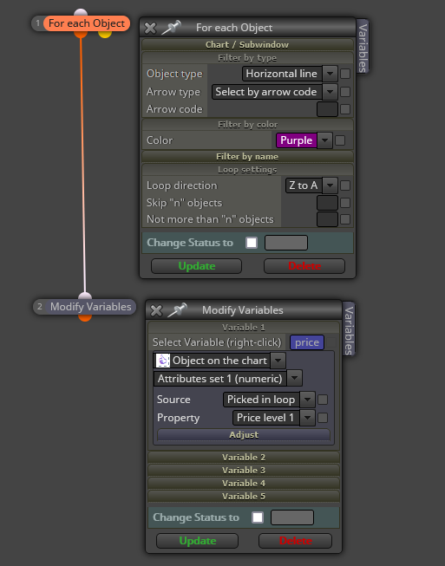Click top input connector of For each Object node

[x=80, y=13]
